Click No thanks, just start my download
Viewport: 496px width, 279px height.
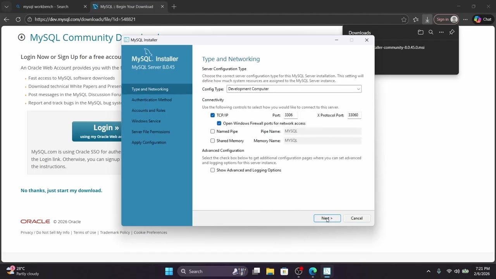point(61,190)
